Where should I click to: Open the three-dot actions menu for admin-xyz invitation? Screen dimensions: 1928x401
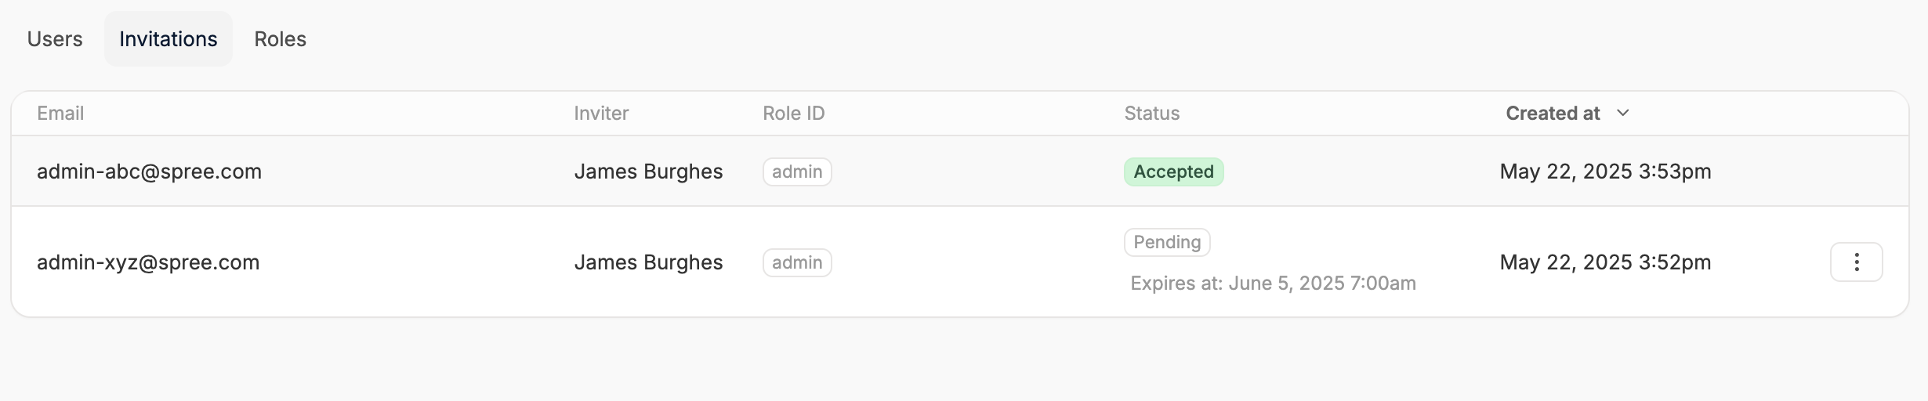pos(1856,262)
